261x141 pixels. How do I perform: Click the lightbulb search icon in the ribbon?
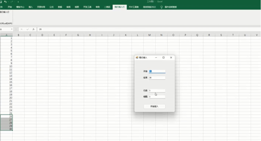(162, 7)
